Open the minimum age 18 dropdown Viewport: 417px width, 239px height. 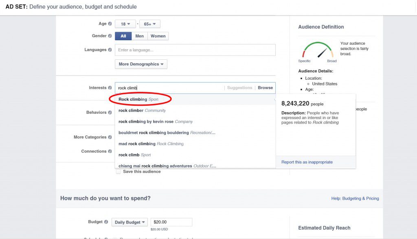click(x=125, y=24)
